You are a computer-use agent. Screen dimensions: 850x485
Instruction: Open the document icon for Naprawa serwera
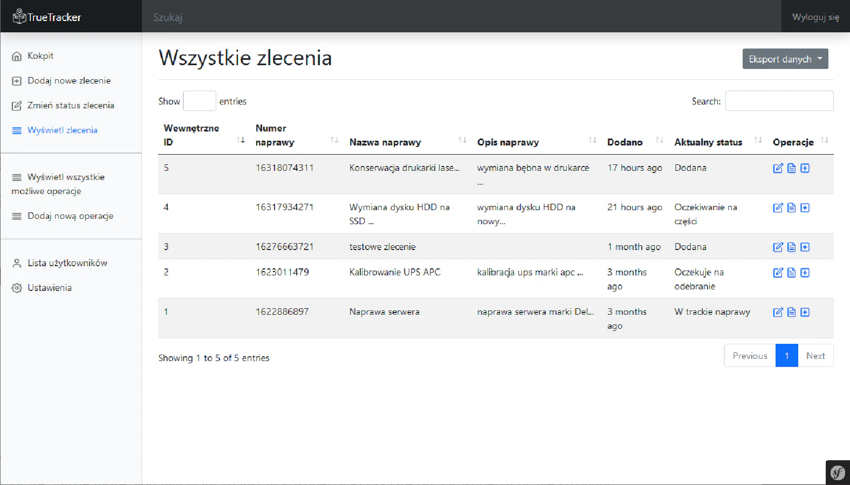point(791,313)
